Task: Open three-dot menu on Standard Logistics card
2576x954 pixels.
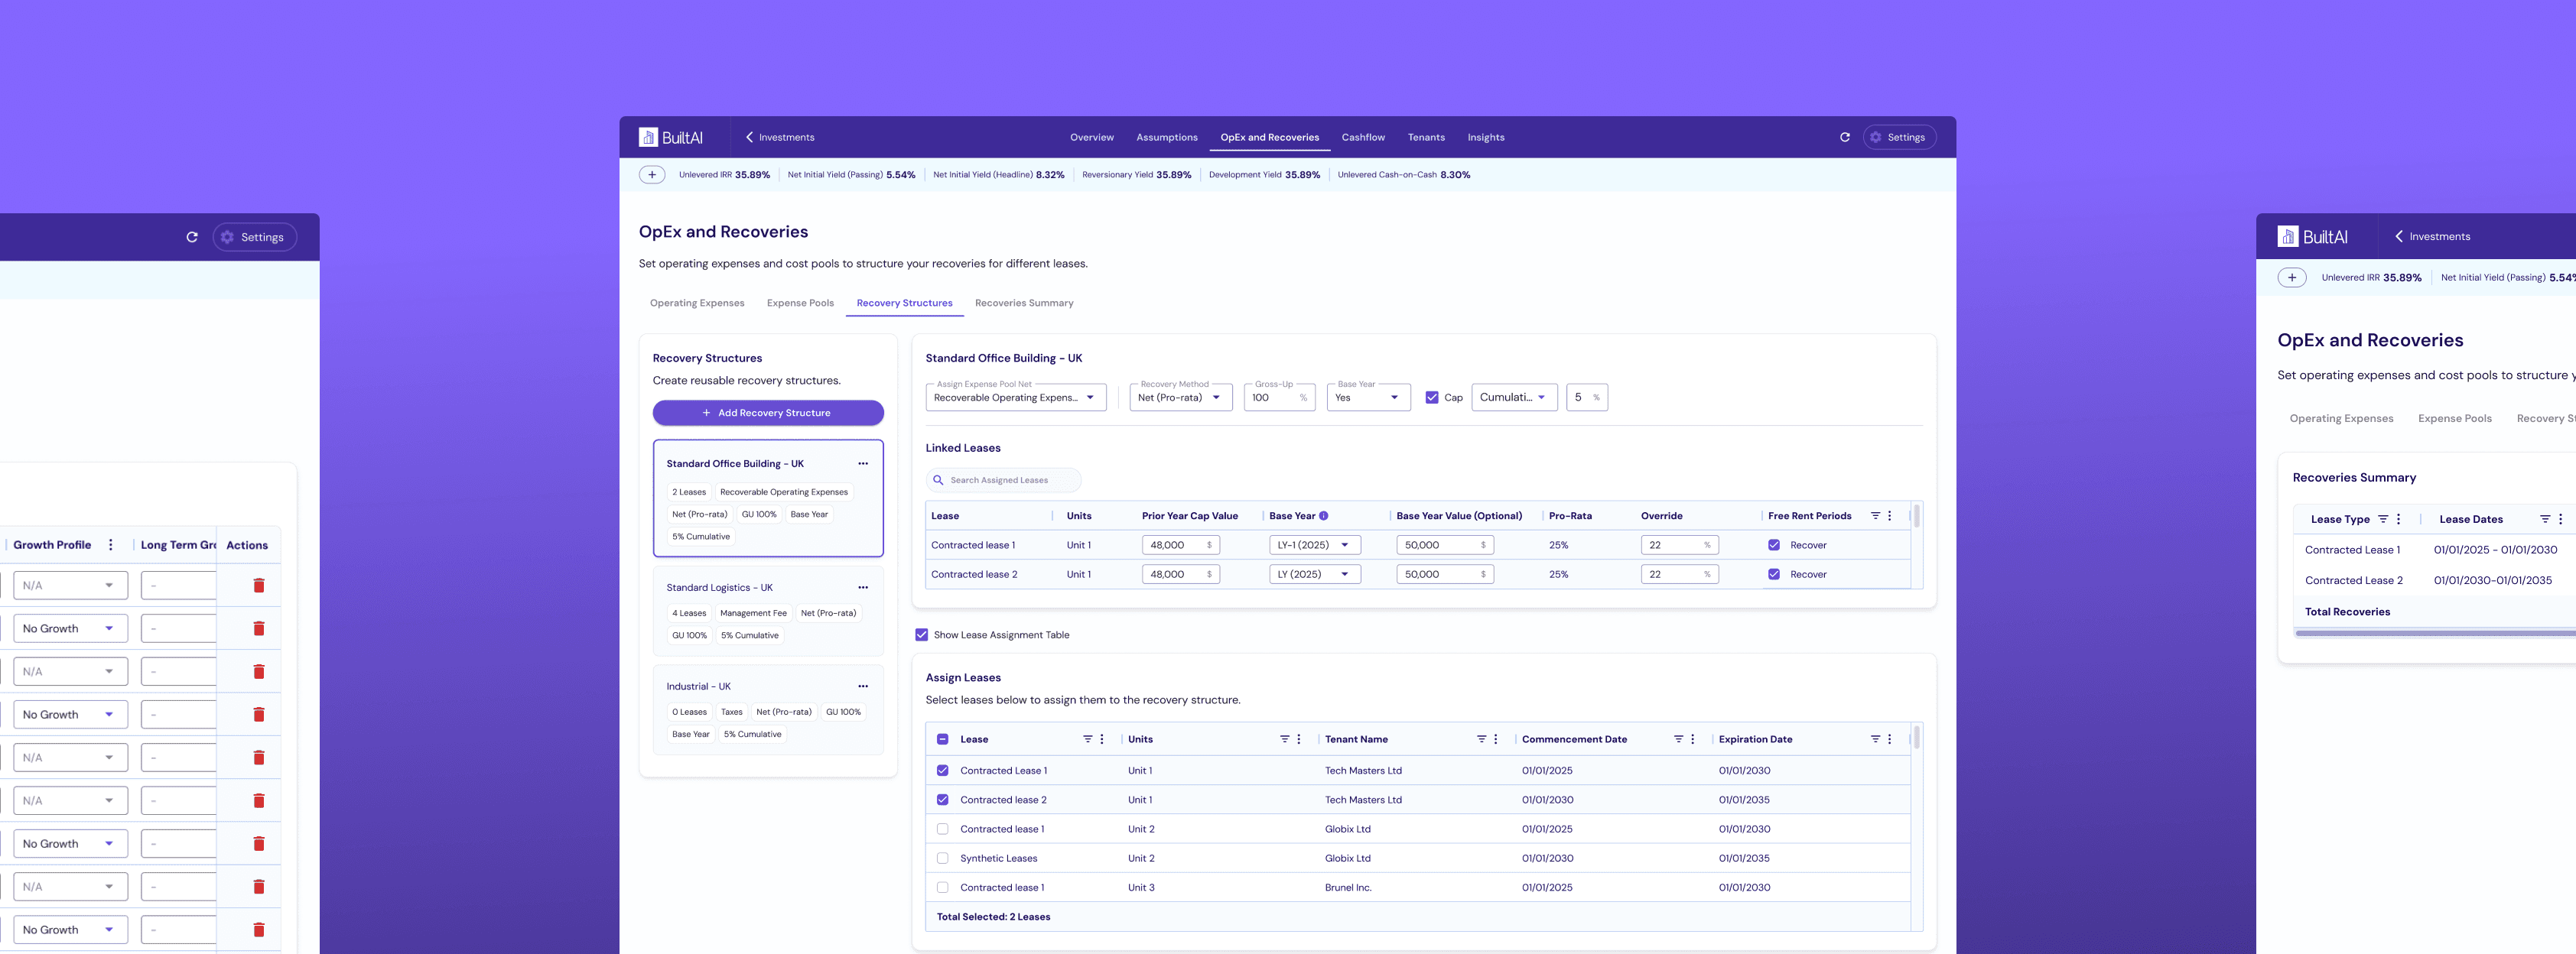Action: [862, 587]
